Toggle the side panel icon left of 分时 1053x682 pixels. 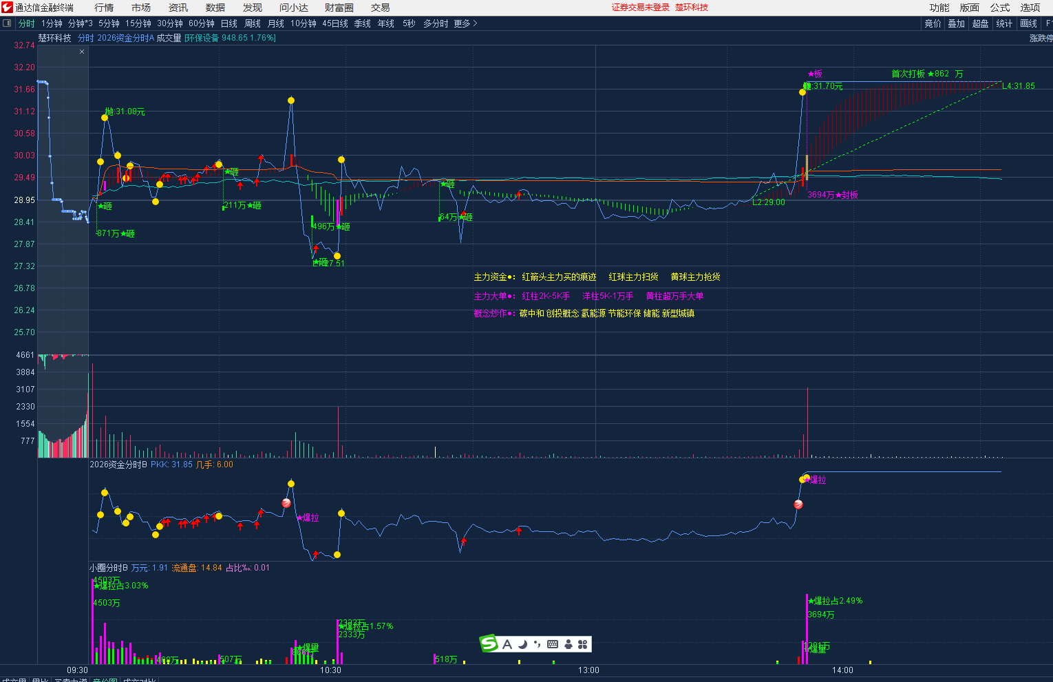[8, 23]
